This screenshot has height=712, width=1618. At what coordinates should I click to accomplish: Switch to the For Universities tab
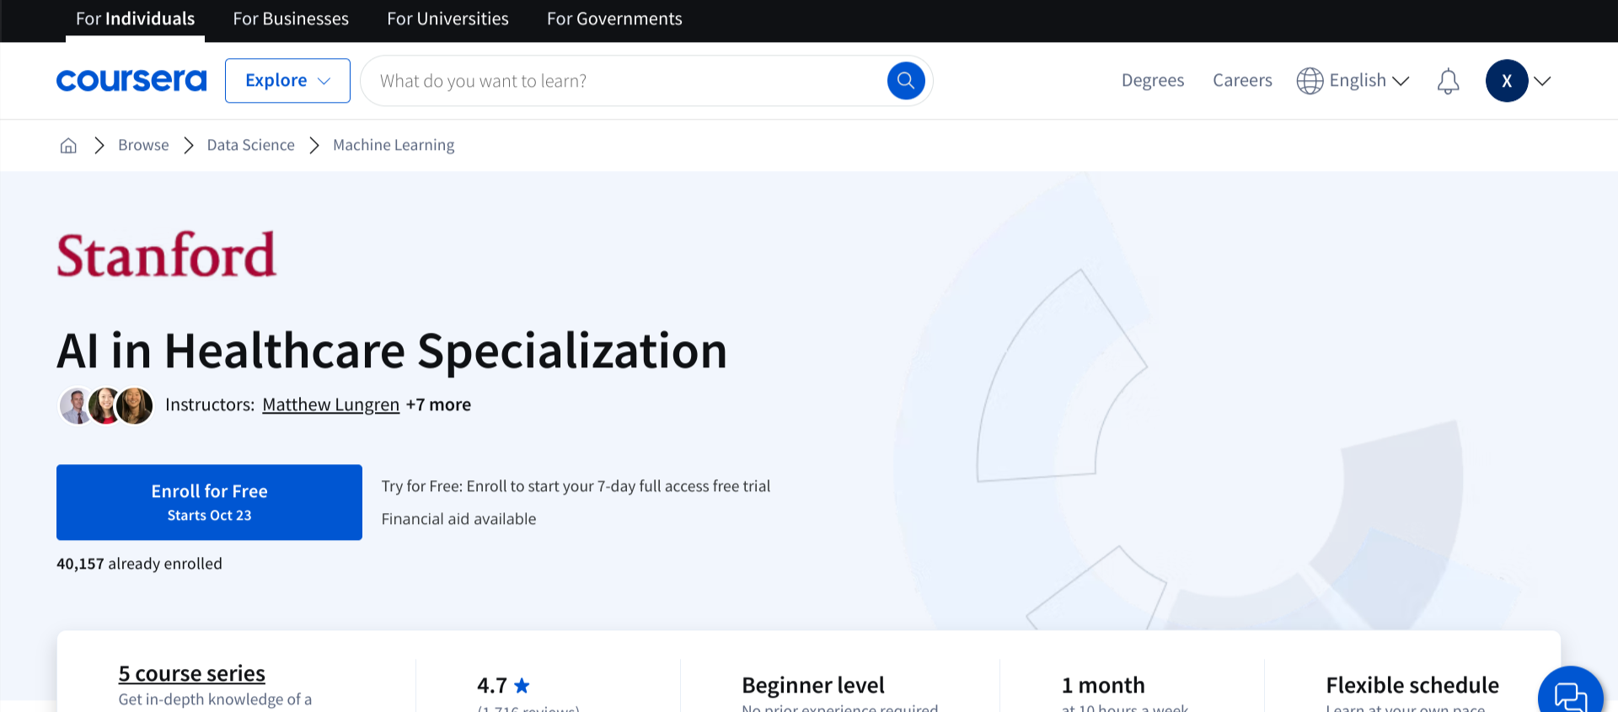pyautogui.click(x=447, y=19)
